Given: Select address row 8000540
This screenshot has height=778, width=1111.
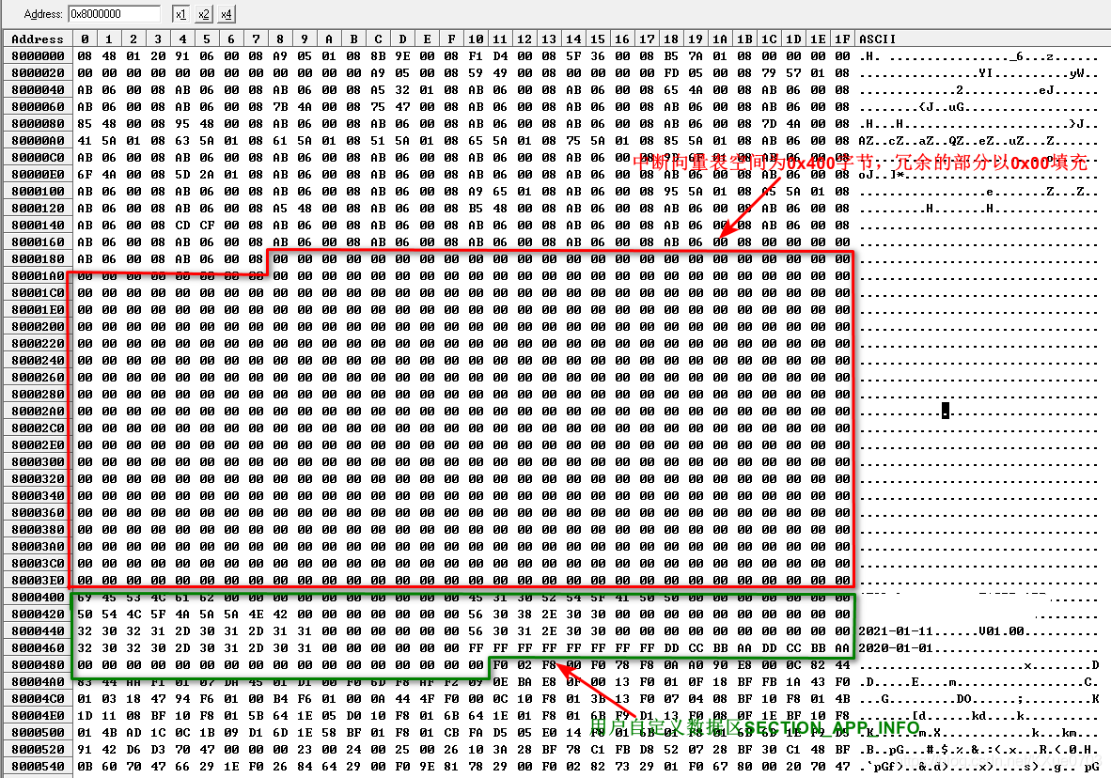Looking at the screenshot, I should [x=38, y=767].
